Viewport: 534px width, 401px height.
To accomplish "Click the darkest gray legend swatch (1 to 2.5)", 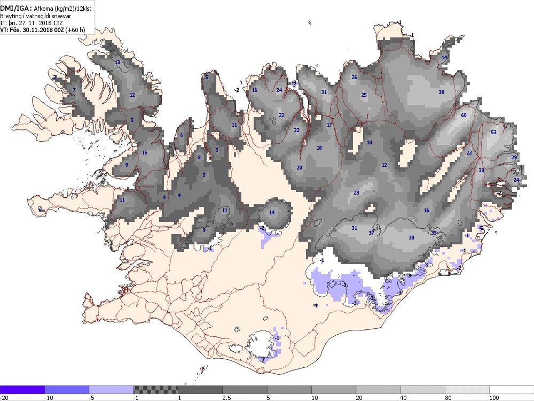I will coord(200,389).
